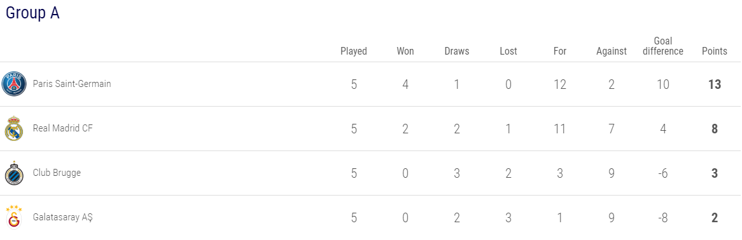Select Real Madrid's 8 points value

(x=715, y=129)
